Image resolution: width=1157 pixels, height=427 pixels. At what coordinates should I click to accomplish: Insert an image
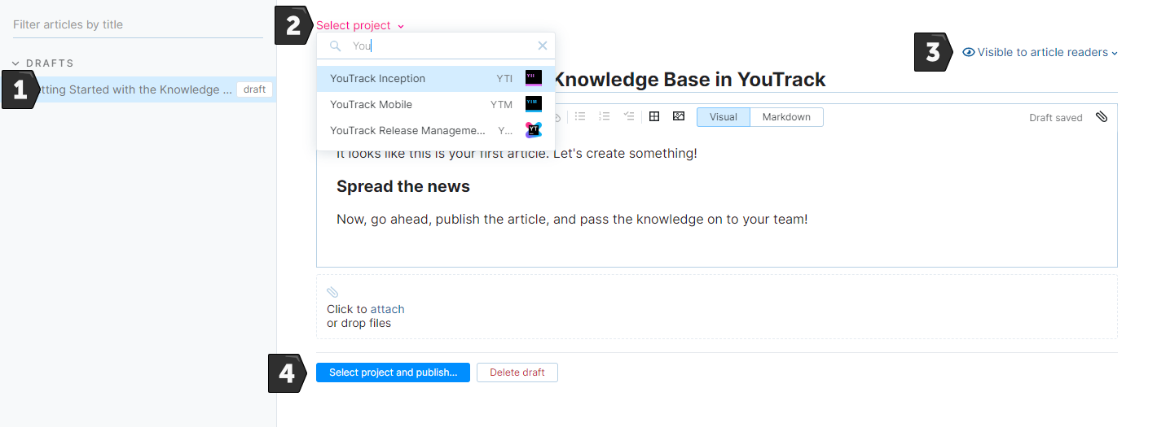pyautogui.click(x=678, y=116)
